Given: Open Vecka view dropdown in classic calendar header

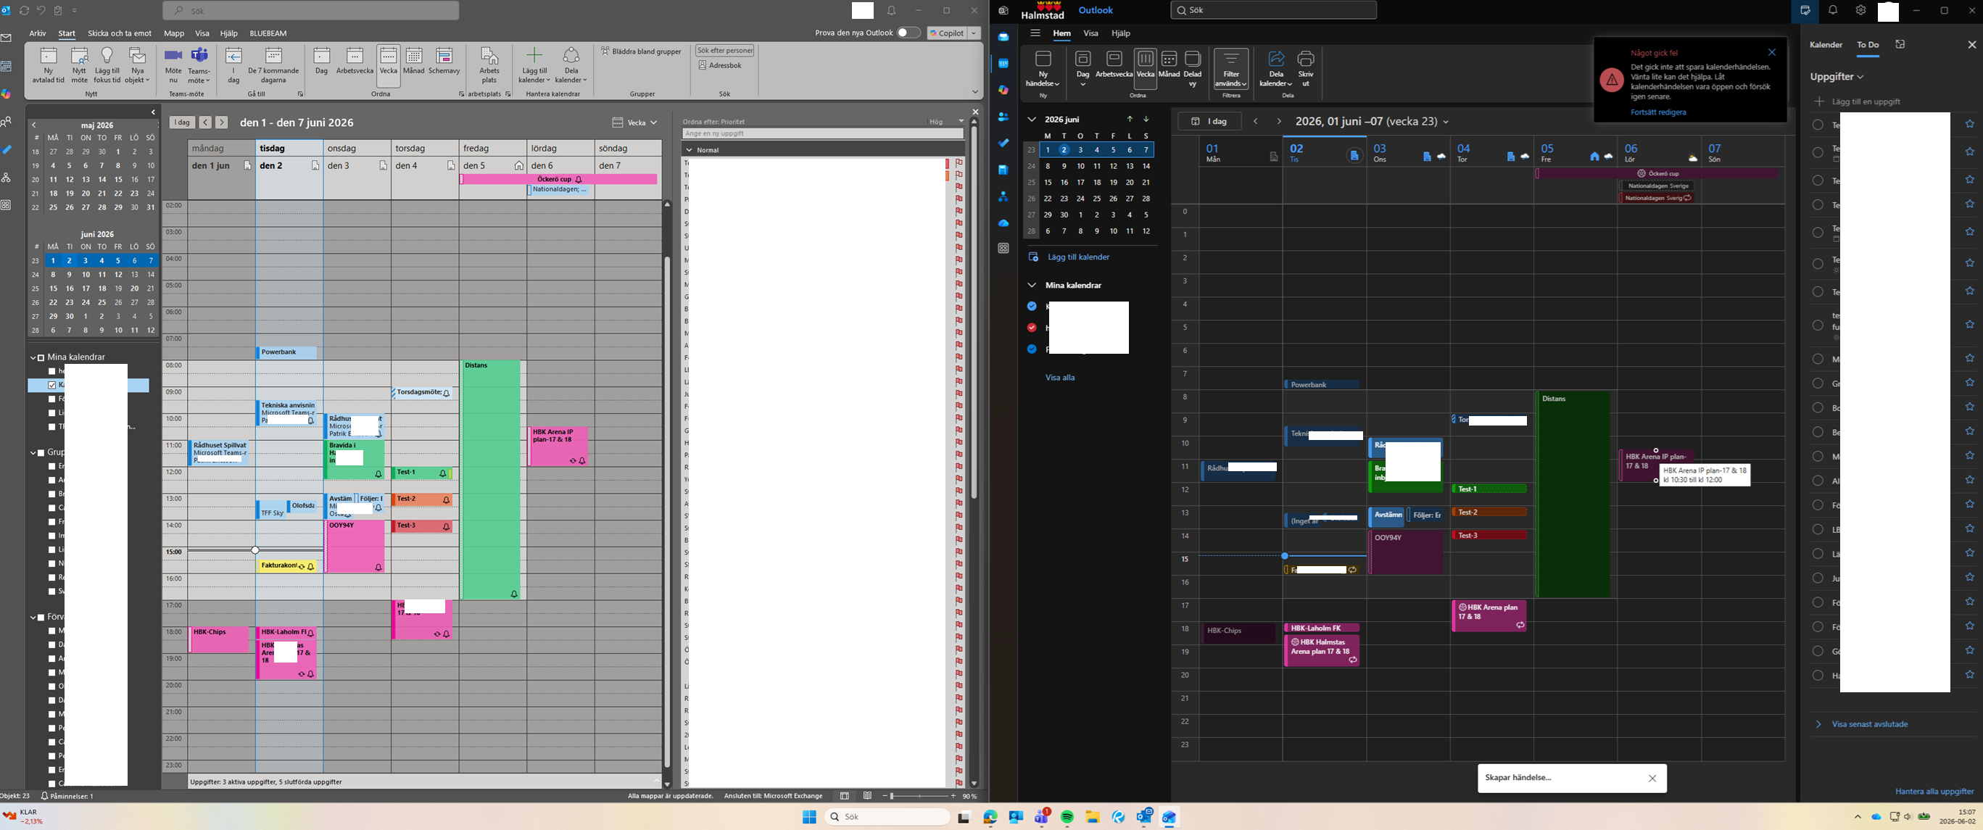Looking at the screenshot, I should 635,123.
